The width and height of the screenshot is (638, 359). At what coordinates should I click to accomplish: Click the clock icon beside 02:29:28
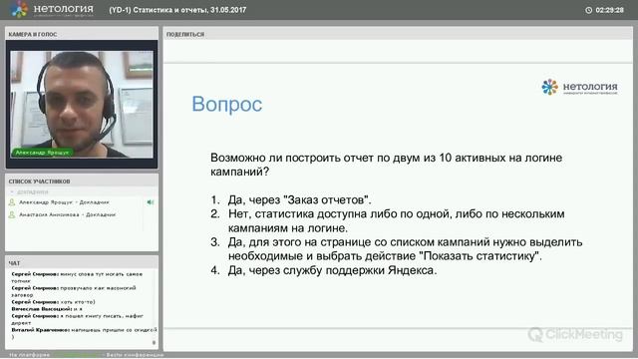click(x=588, y=10)
